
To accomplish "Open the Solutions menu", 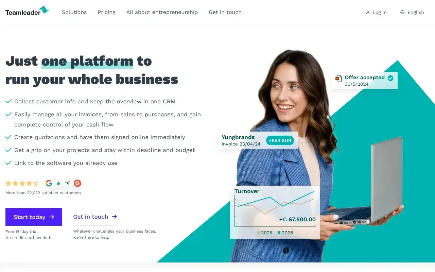I will [74, 12].
